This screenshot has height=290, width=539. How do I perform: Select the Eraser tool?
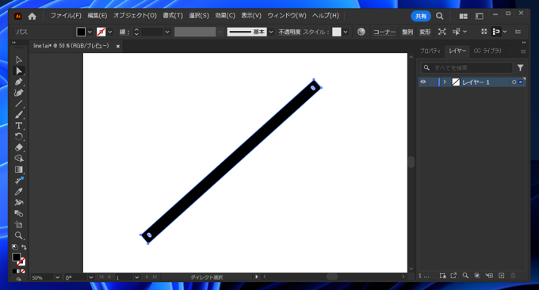point(18,147)
